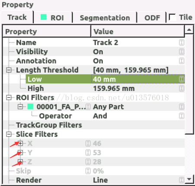Select the Annotation property row
Viewport: 195px width, 186px height.
94,61
